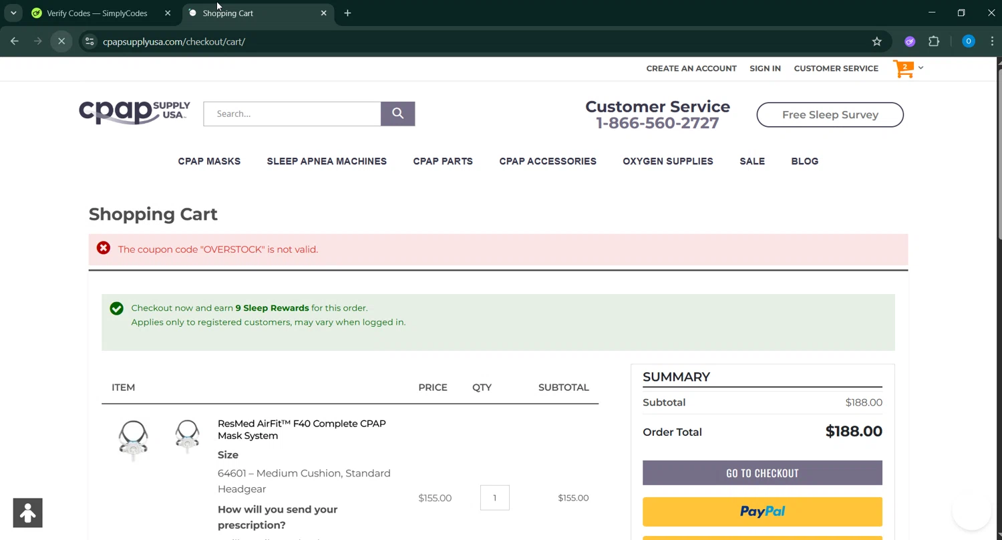Go to the BLOG page
Image resolution: width=1002 pixels, height=540 pixels.
coord(804,161)
